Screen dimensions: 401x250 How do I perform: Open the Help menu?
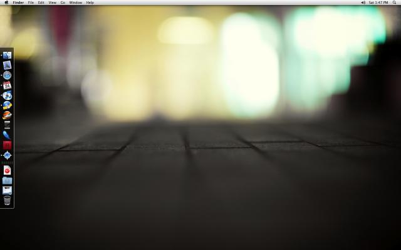click(90, 2)
